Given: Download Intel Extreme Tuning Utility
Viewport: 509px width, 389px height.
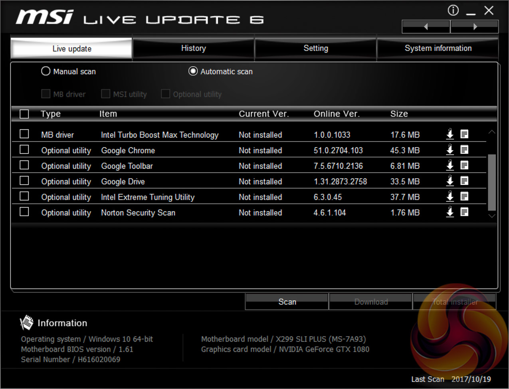Looking at the screenshot, I should [450, 196].
